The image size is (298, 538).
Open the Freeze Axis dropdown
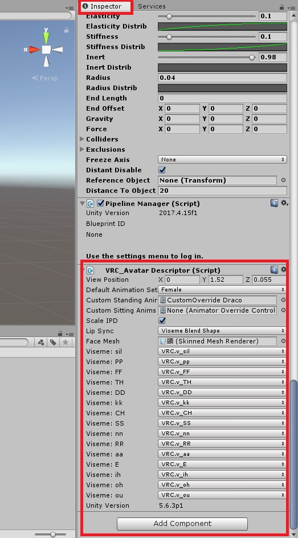tap(222, 160)
